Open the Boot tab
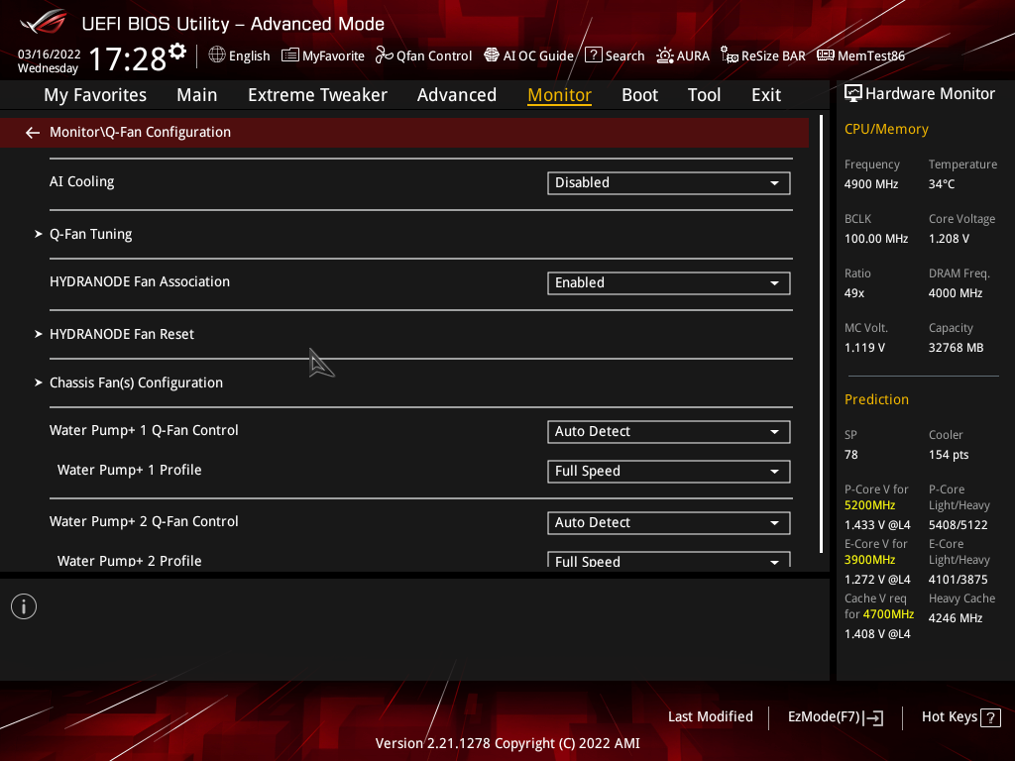 click(x=639, y=95)
